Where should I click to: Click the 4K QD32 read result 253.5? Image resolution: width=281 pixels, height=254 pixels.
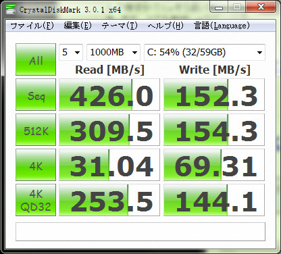(x=109, y=200)
